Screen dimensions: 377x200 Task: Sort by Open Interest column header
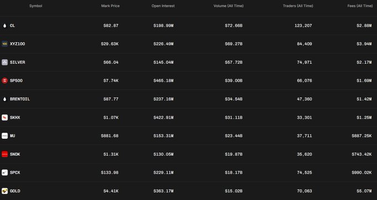click(163, 6)
